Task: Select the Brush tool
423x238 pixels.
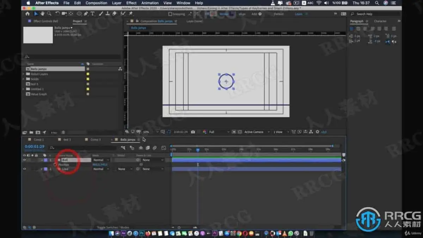Action: pos(101,14)
